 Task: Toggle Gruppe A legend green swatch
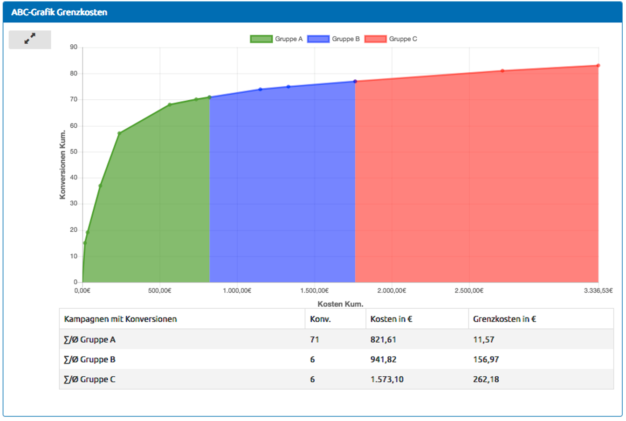261,39
